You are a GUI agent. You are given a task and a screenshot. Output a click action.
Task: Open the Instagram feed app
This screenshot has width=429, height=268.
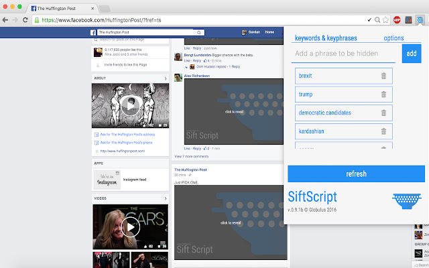(135, 180)
